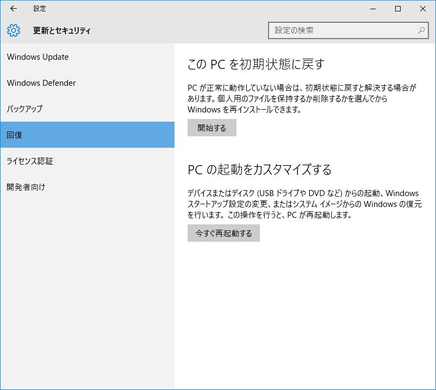436x390 pixels.
Task: Click the 設定 window title text
Action: [x=40, y=9]
